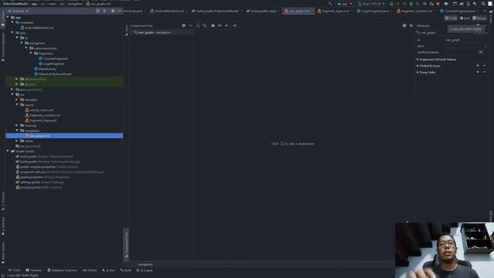Image resolution: width=494 pixels, height=278 pixels.
Task: Collapse Gradle Scripts node
Action: pyautogui.click(x=8, y=151)
